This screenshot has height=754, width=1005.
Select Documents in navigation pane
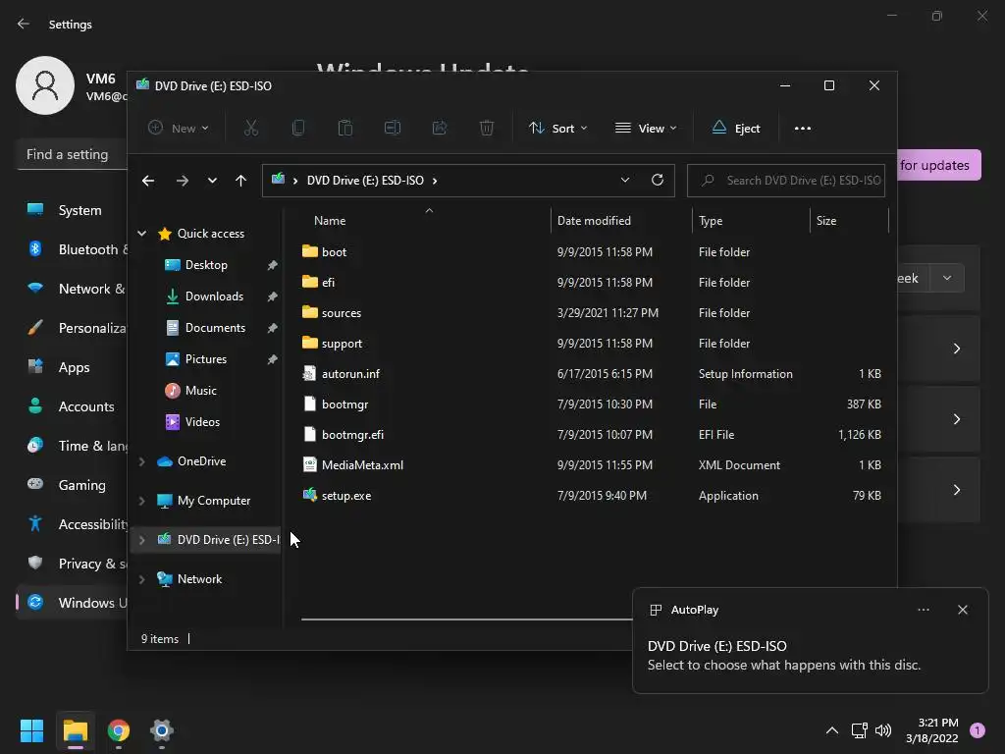pos(215,328)
